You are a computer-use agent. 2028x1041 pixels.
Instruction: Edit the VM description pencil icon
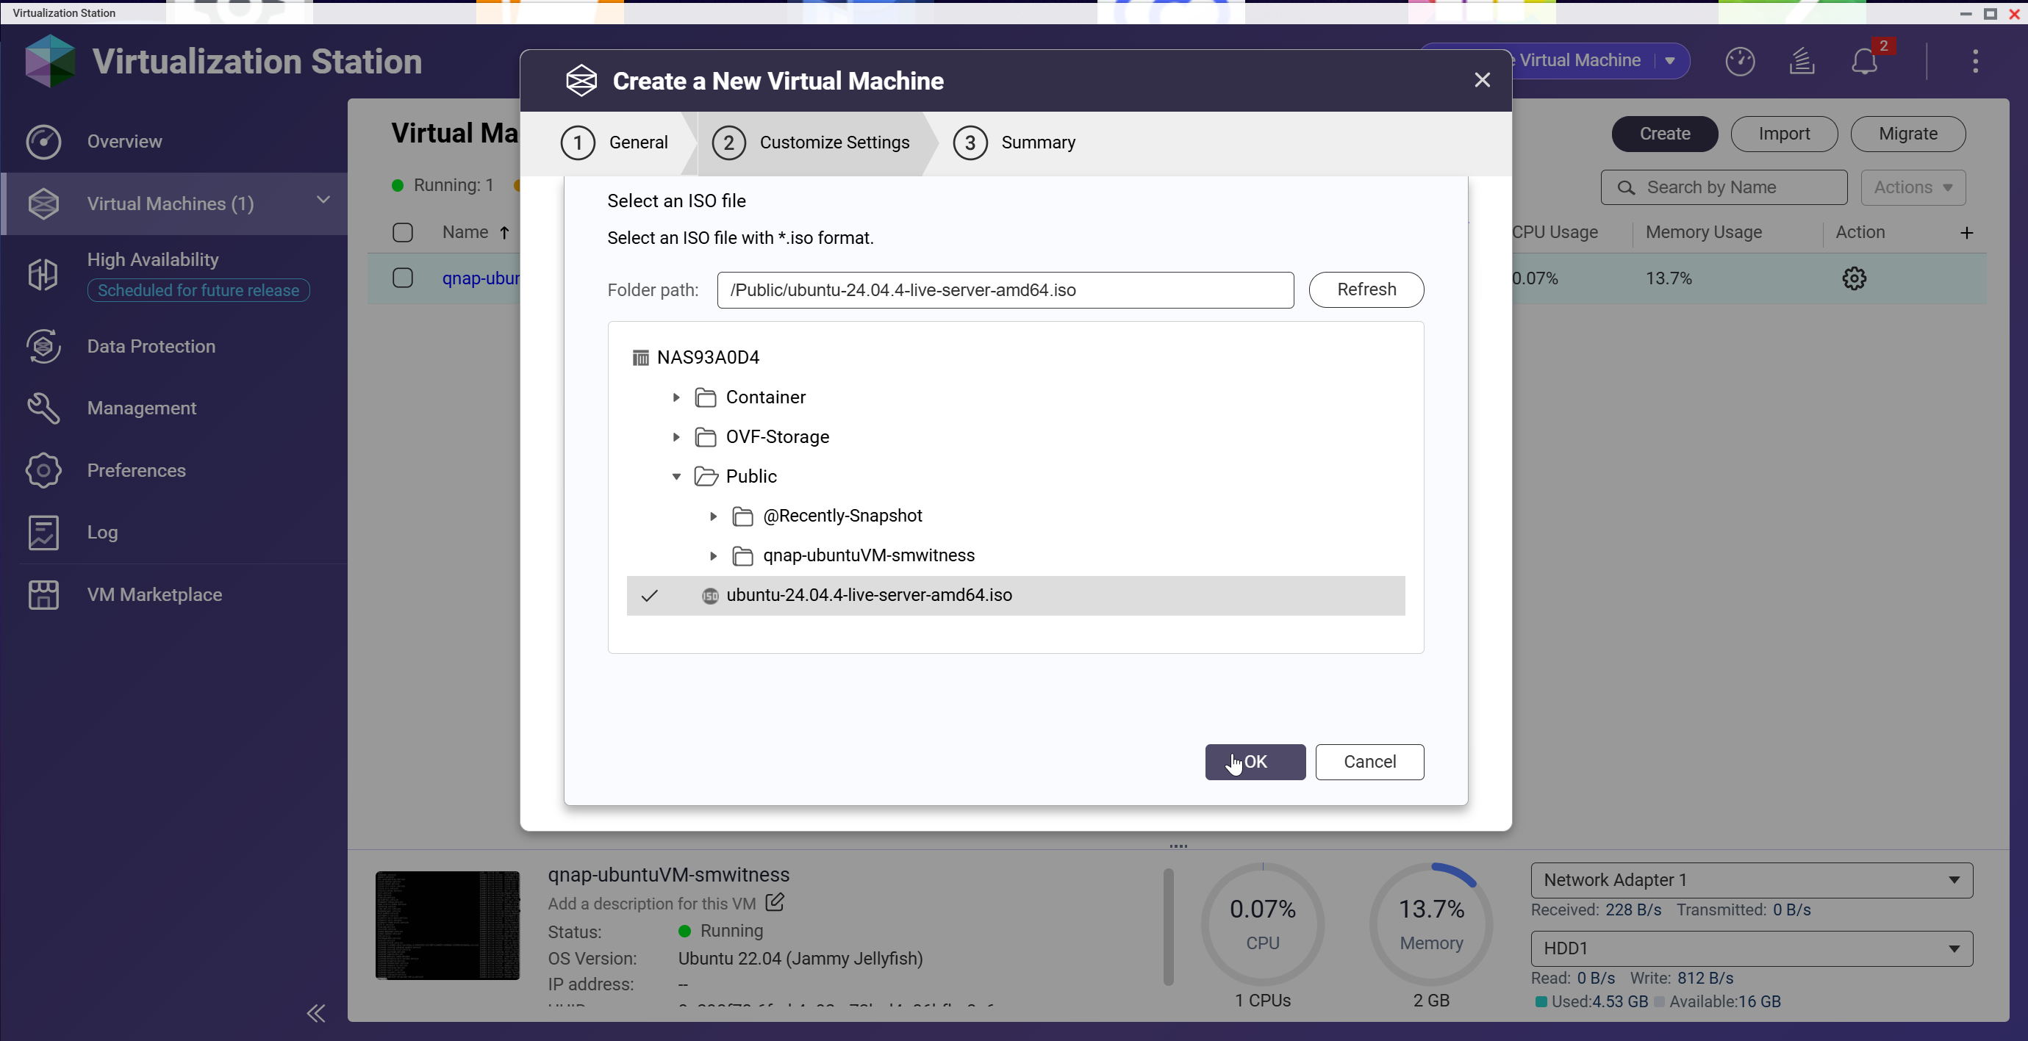[775, 902]
